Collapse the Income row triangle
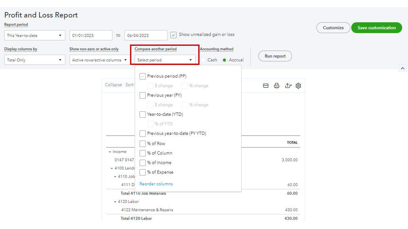The width and height of the screenshot is (408, 229). (x=110, y=152)
